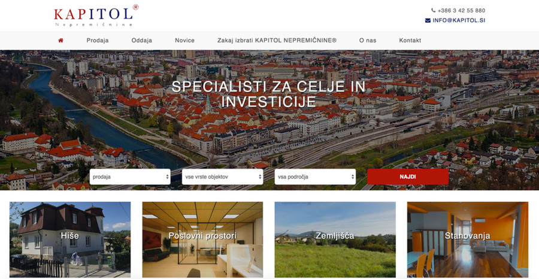This screenshot has width=539, height=279.
Task: Open Zakaj izbrati KAPITOL NEPREMIČNINE® page
Action: (277, 40)
